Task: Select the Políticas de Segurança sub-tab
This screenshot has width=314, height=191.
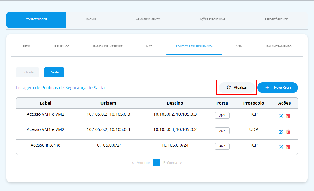Action: click(194, 47)
